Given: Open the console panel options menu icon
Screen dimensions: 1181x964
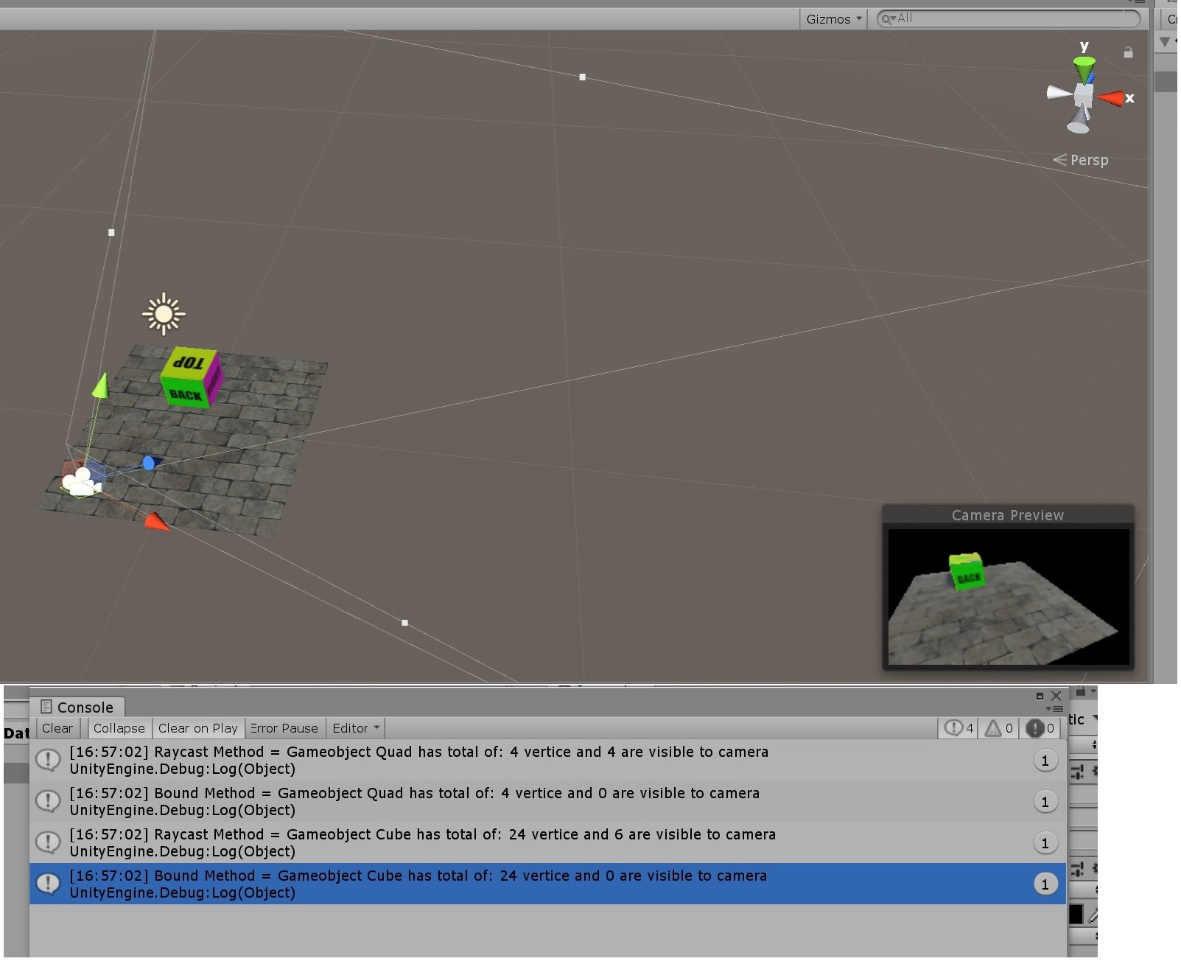Looking at the screenshot, I should 1056,709.
